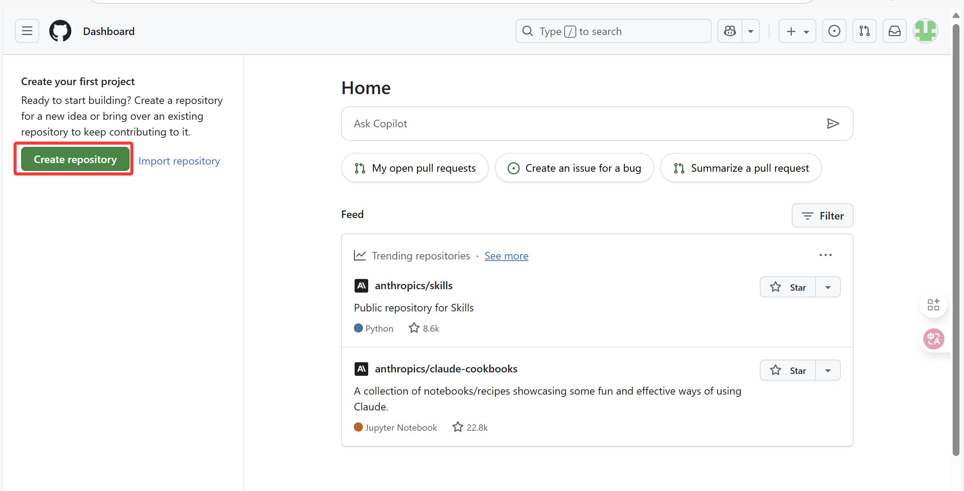
Task: Star the anthropics/claude-cookbooks repository
Action: click(x=788, y=371)
